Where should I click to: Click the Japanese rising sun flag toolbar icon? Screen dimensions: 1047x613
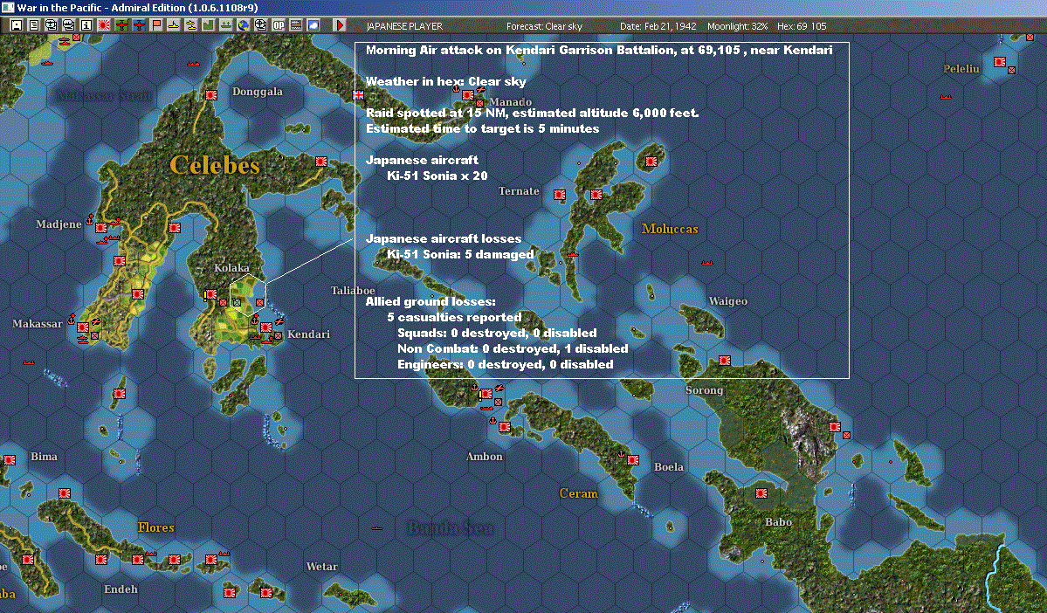point(104,25)
